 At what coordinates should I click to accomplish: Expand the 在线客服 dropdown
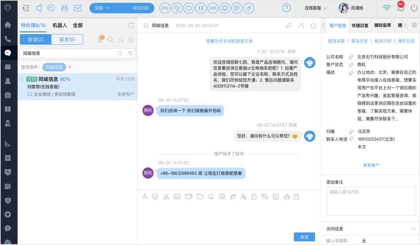pyautogui.click(x=316, y=8)
